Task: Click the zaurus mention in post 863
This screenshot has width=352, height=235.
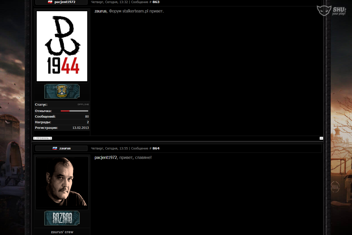Action: (x=100, y=11)
